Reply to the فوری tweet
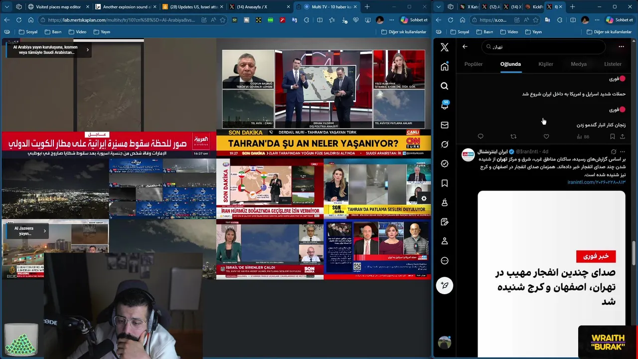The image size is (638, 359). coord(480,137)
